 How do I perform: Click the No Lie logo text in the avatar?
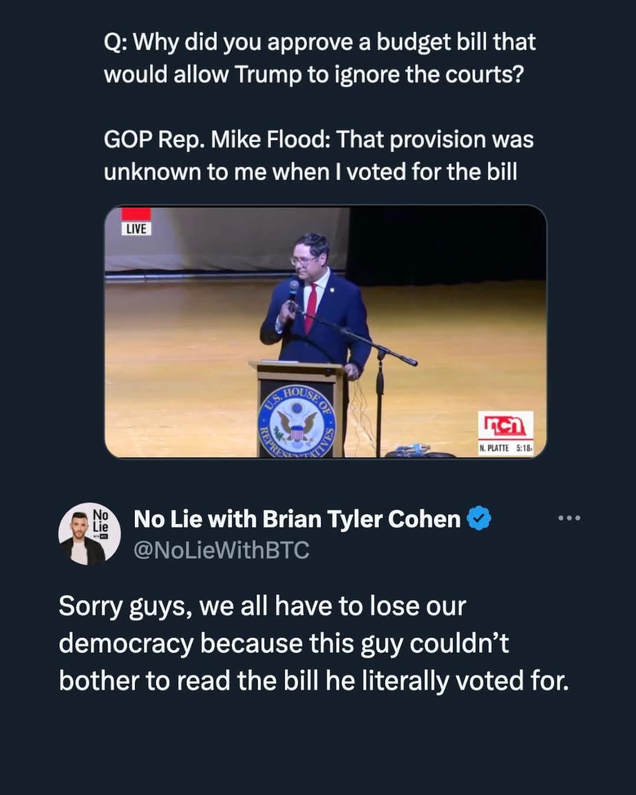coord(101,520)
